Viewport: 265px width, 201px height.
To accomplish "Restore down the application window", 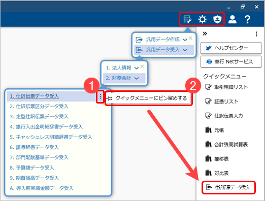I will (243, 7).
